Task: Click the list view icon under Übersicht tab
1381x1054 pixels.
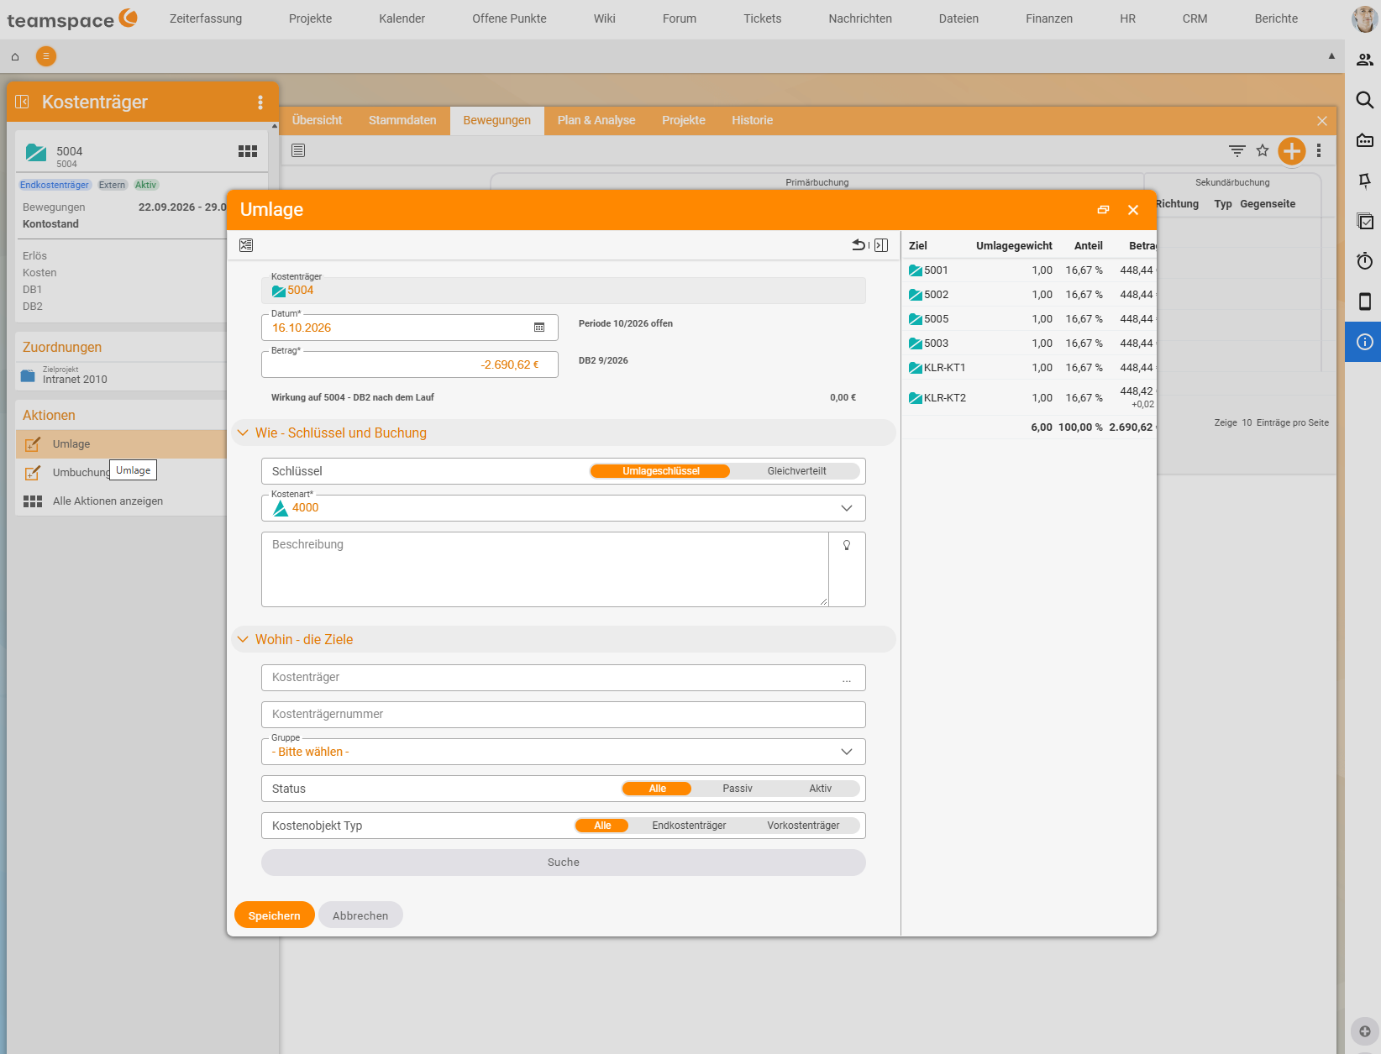Action: [298, 150]
